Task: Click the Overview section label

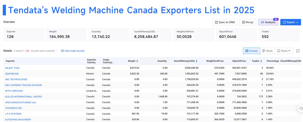Action: click(x=9, y=22)
